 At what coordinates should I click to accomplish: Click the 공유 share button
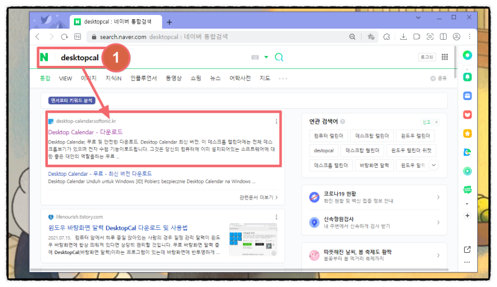(x=439, y=78)
